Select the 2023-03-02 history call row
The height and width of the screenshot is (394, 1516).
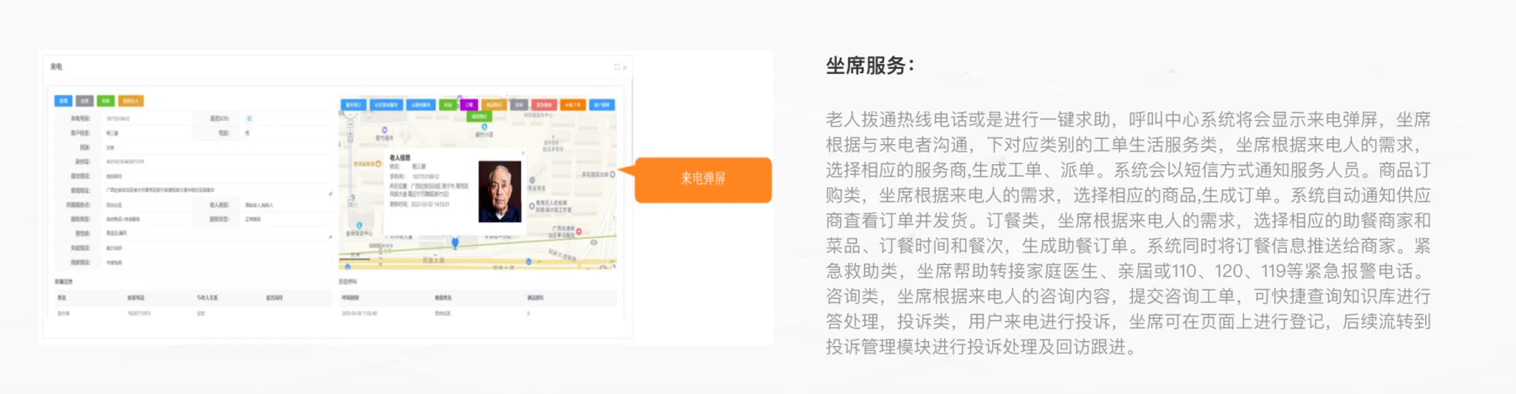tap(478, 312)
